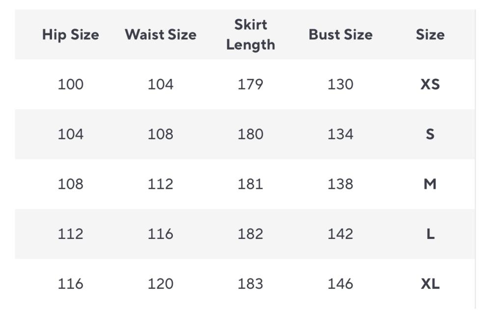Click waist size value 108

[x=161, y=134]
